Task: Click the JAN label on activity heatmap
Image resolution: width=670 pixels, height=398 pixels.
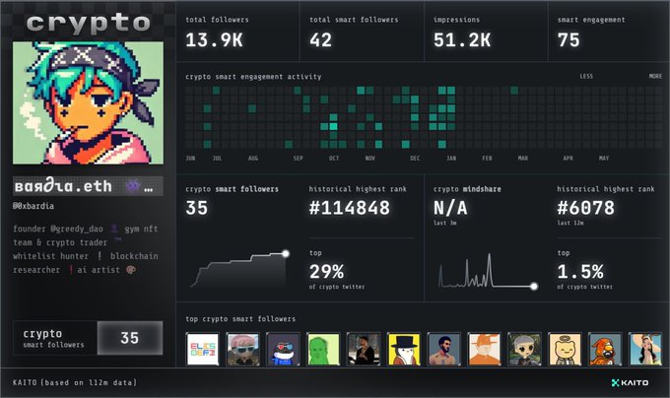Action: tap(451, 159)
